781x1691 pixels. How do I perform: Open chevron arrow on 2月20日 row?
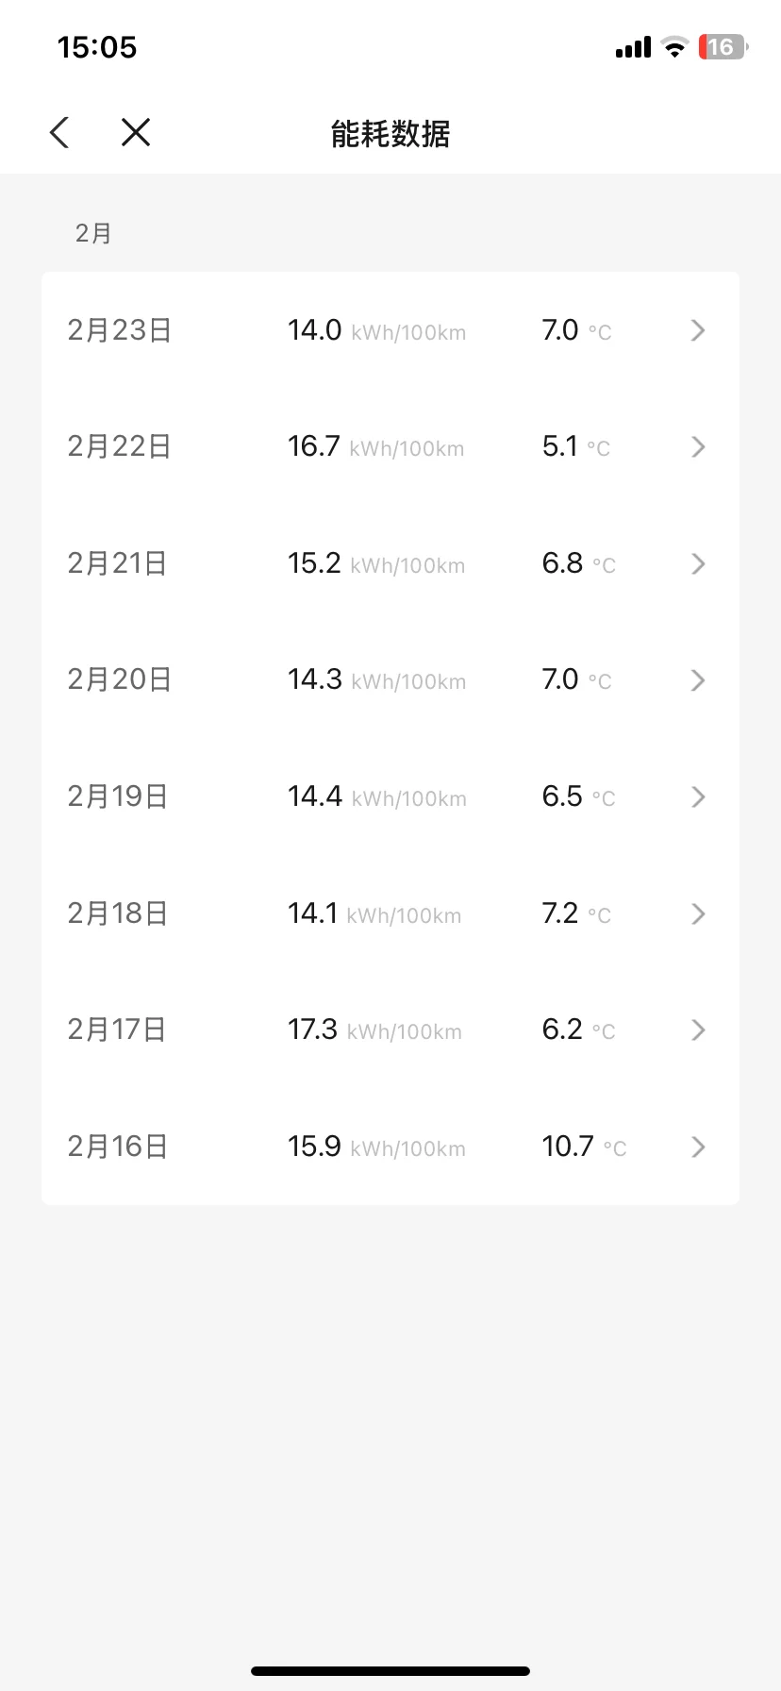698,680
